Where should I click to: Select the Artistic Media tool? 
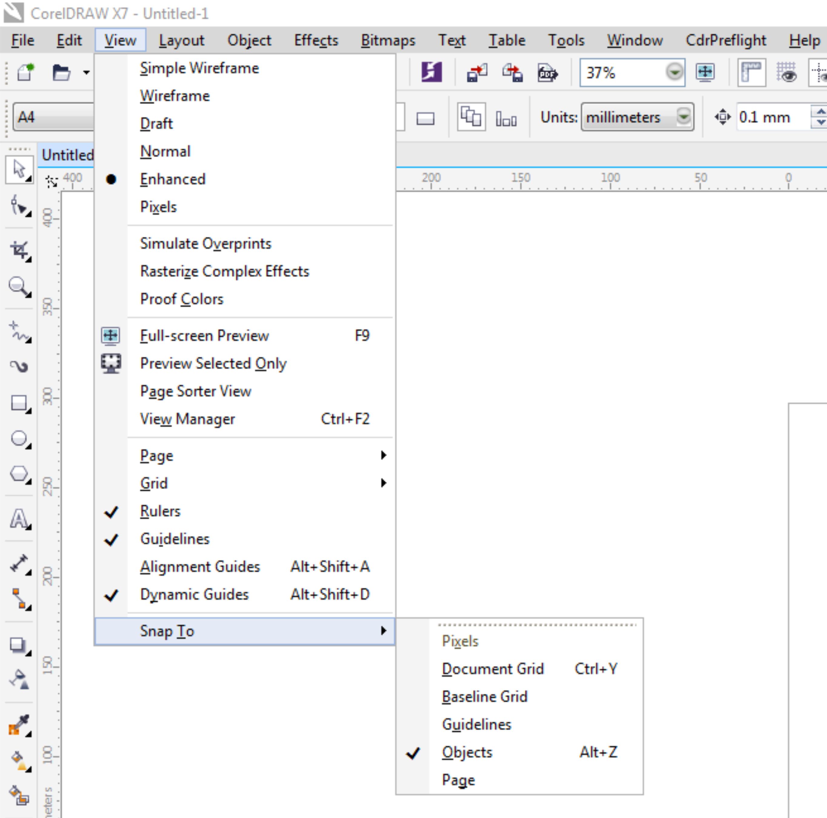point(19,366)
